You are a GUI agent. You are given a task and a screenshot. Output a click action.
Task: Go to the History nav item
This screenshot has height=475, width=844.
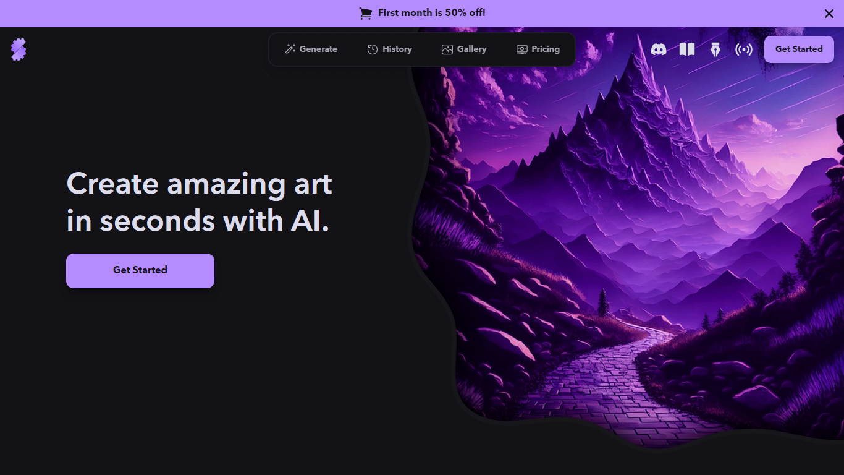pos(390,49)
